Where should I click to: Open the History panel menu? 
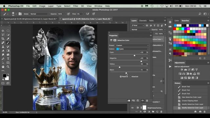coord(208,83)
